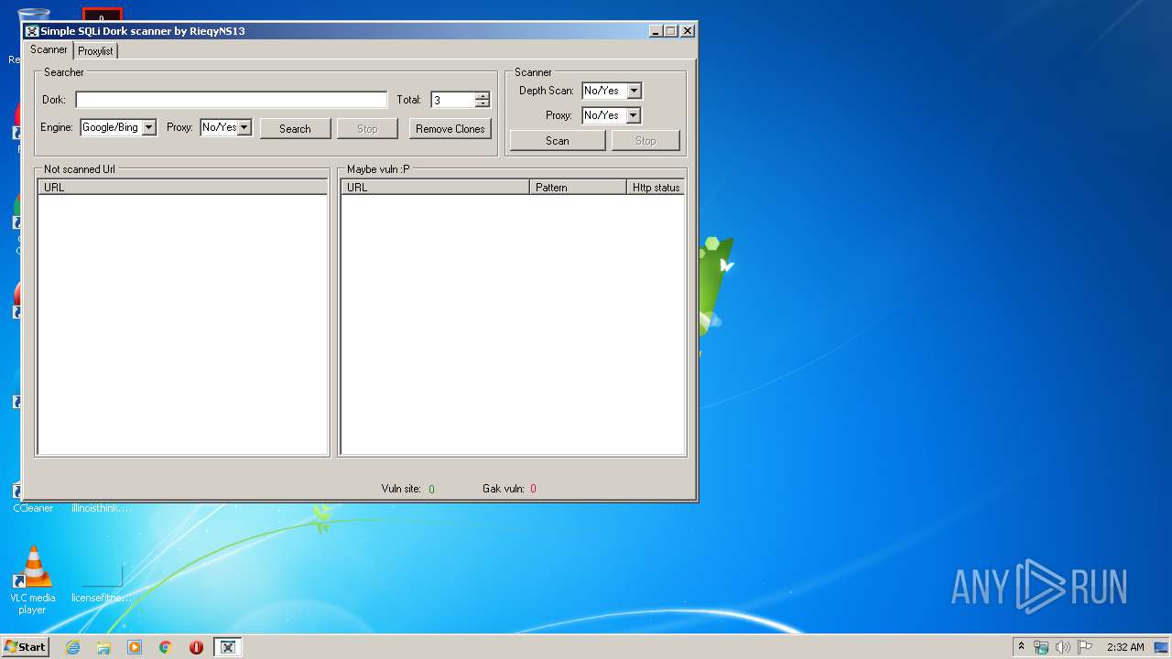This screenshot has width=1172, height=659.
Task: Maximize the SQLi Dork scanner window
Action: (671, 31)
